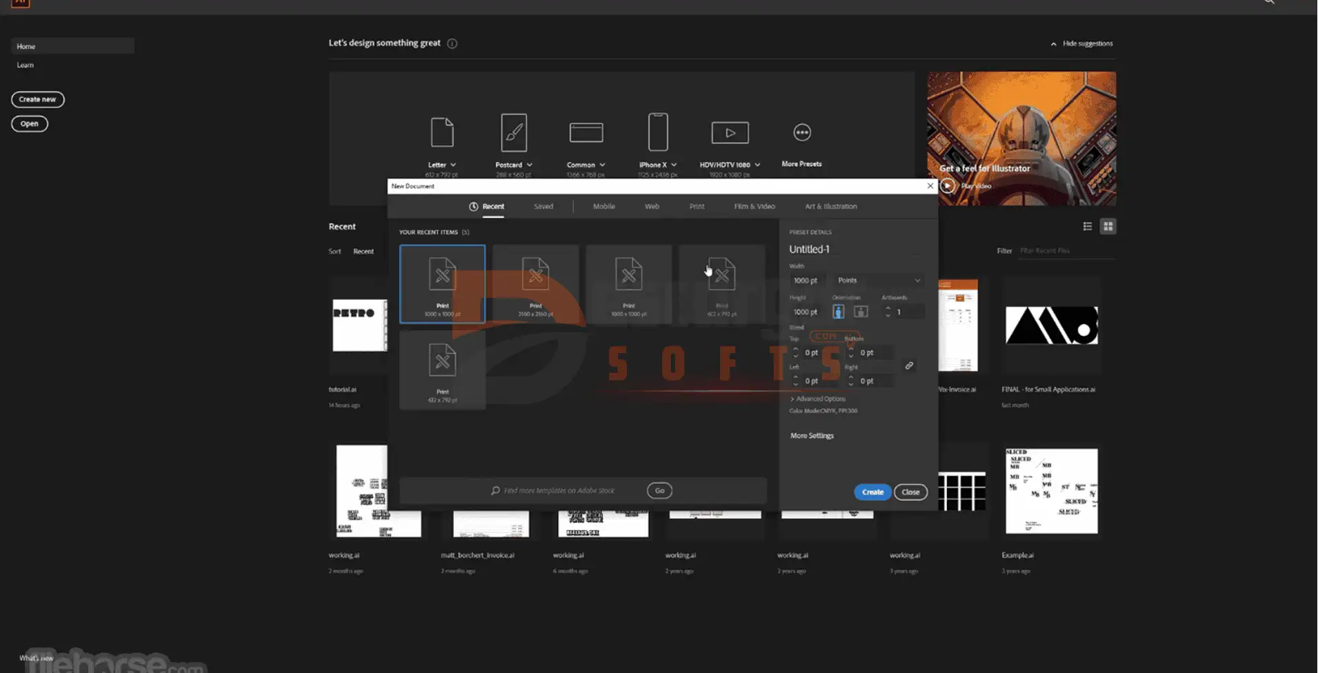The height and width of the screenshot is (673, 1318).
Task: Switch recent files to list view
Action: pos(1088,226)
